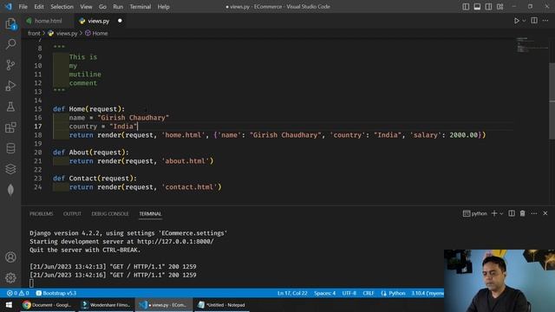Open the Windows Start button
The width and height of the screenshot is (555, 312).
(x=9, y=305)
